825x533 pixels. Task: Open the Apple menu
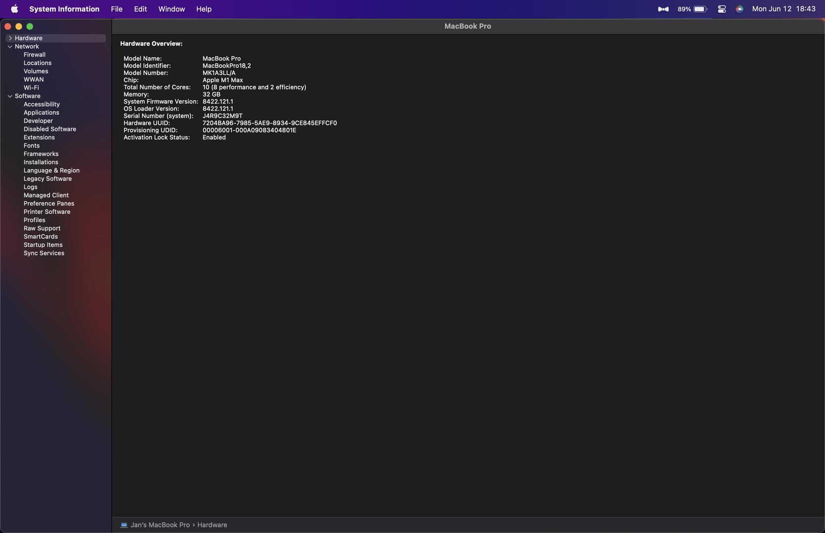pos(14,9)
